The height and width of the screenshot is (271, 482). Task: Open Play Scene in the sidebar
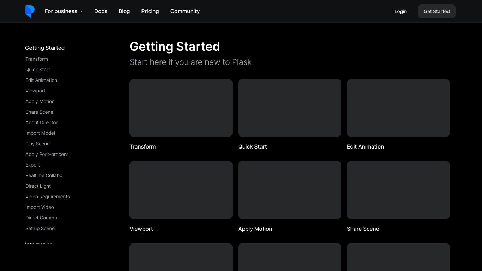(x=37, y=144)
